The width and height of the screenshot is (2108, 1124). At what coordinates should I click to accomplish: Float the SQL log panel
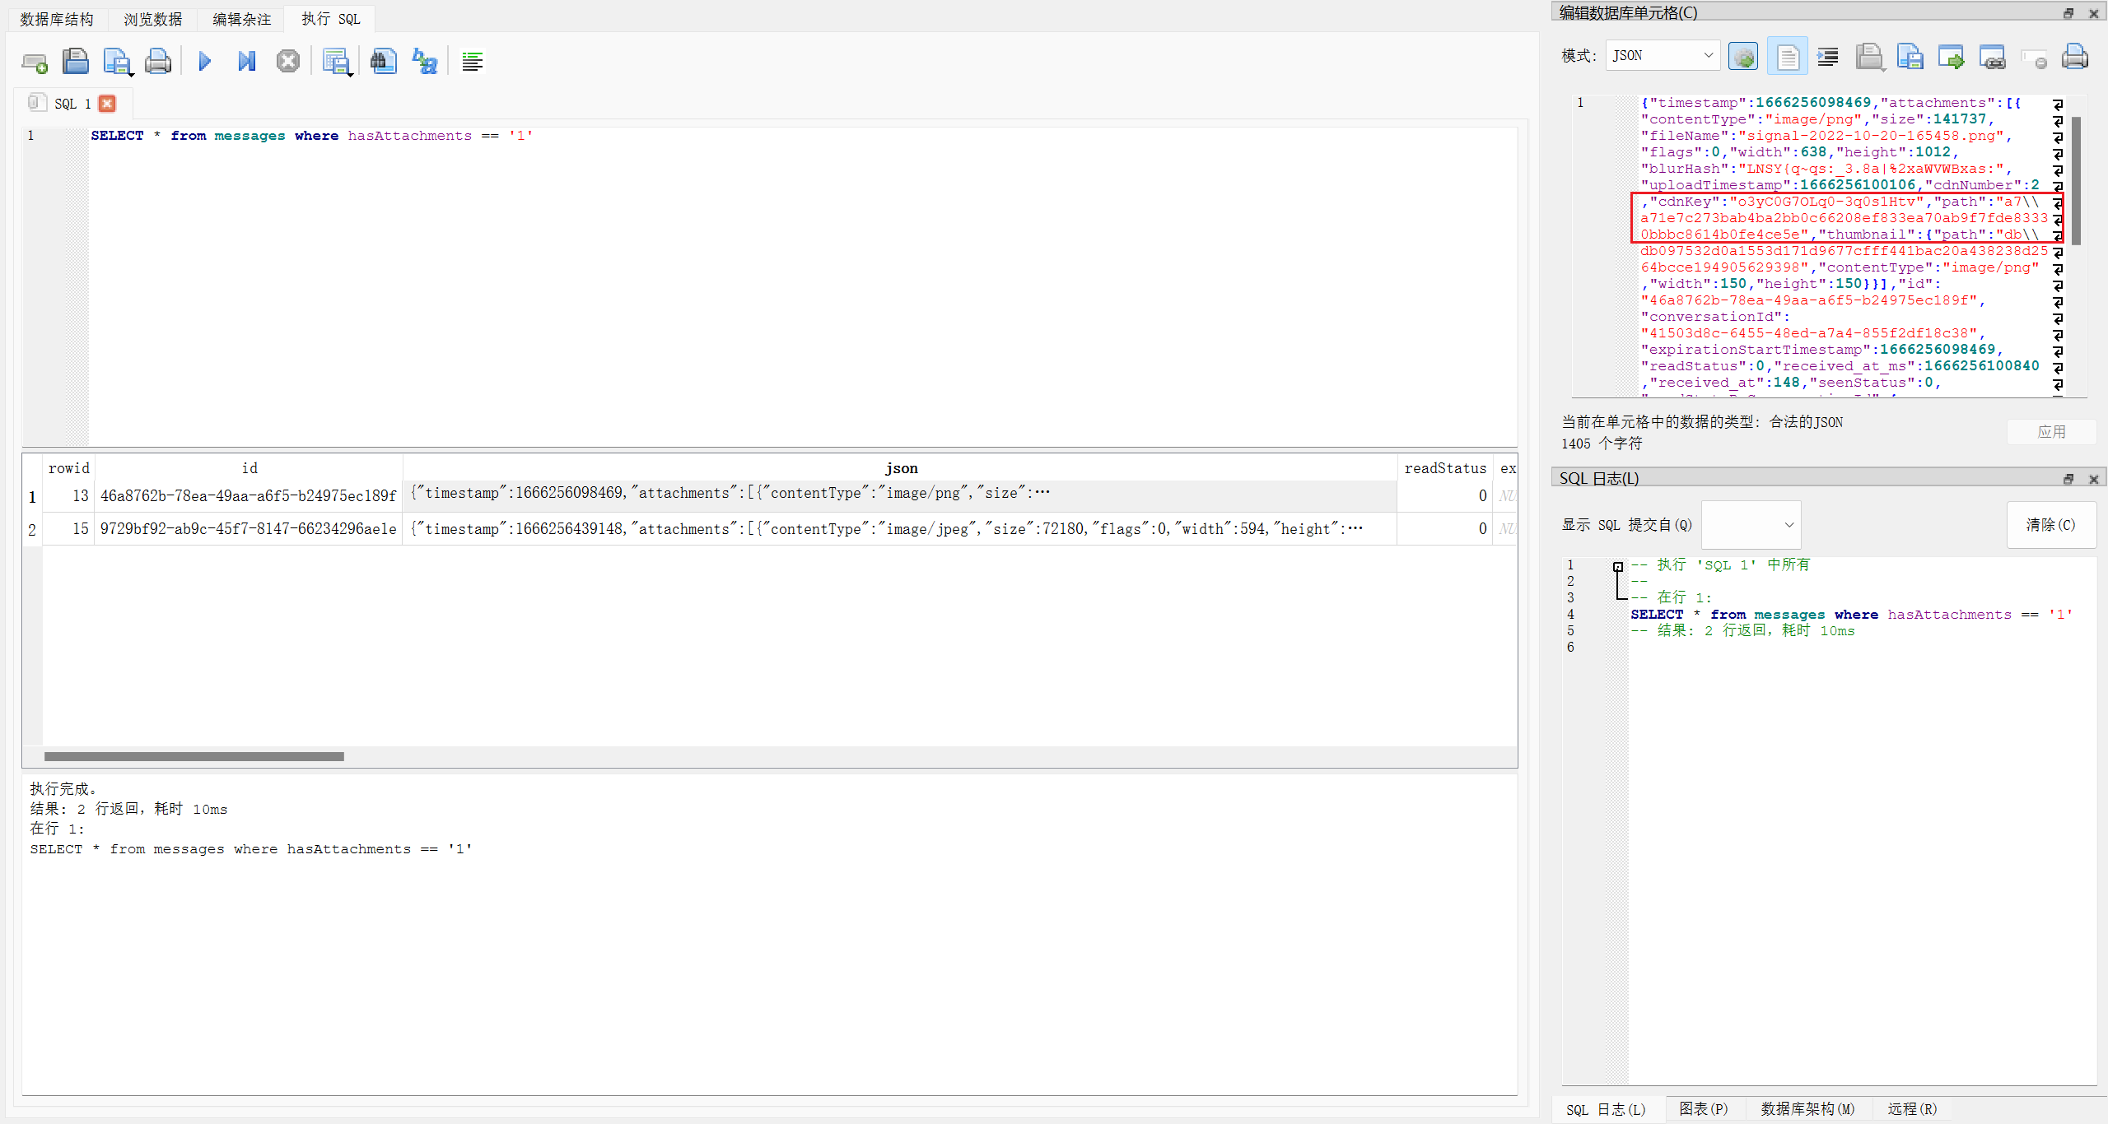[2068, 479]
